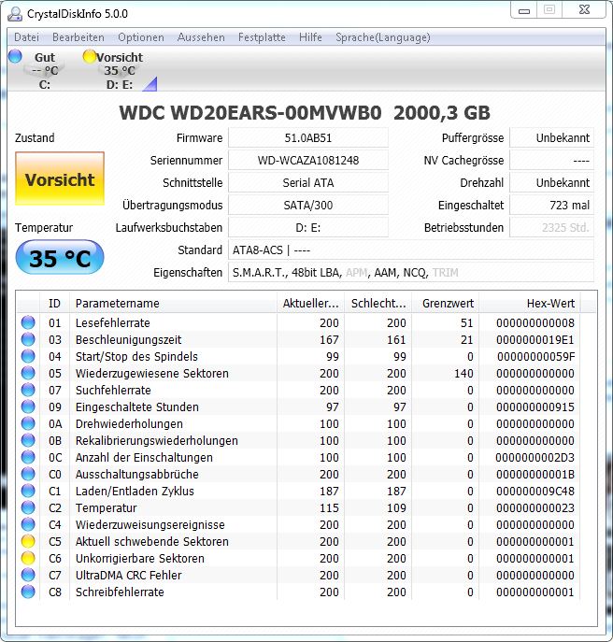The width and height of the screenshot is (613, 642).
Task: Select the Unkorrigierbare Sektoren parameter name
Action: (x=139, y=558)
